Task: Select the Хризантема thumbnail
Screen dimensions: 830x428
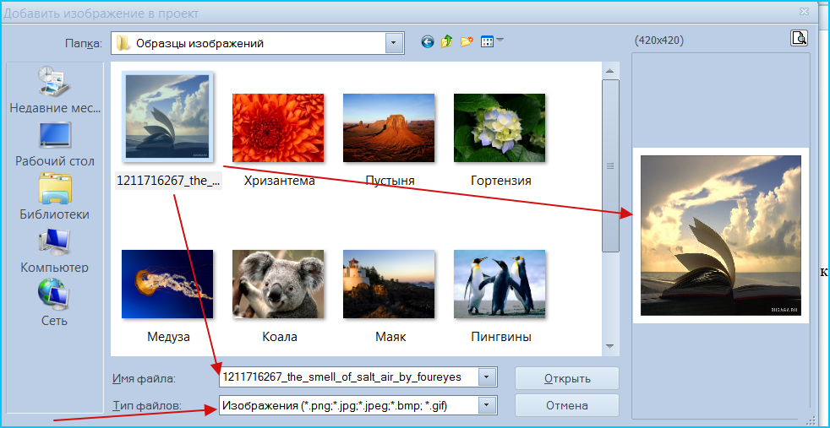Action: click(278, 127)
